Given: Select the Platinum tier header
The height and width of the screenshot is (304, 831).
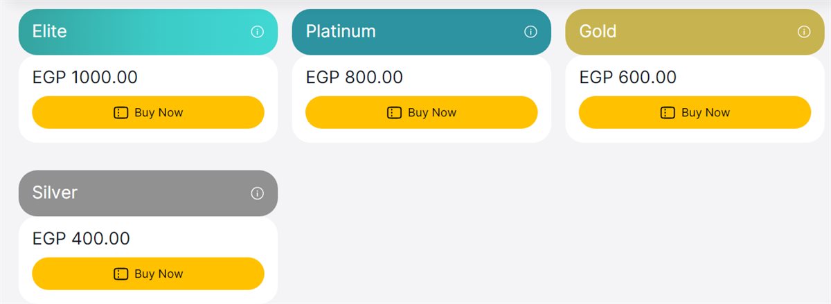Looking at the screenshot, I should point(421,32).
